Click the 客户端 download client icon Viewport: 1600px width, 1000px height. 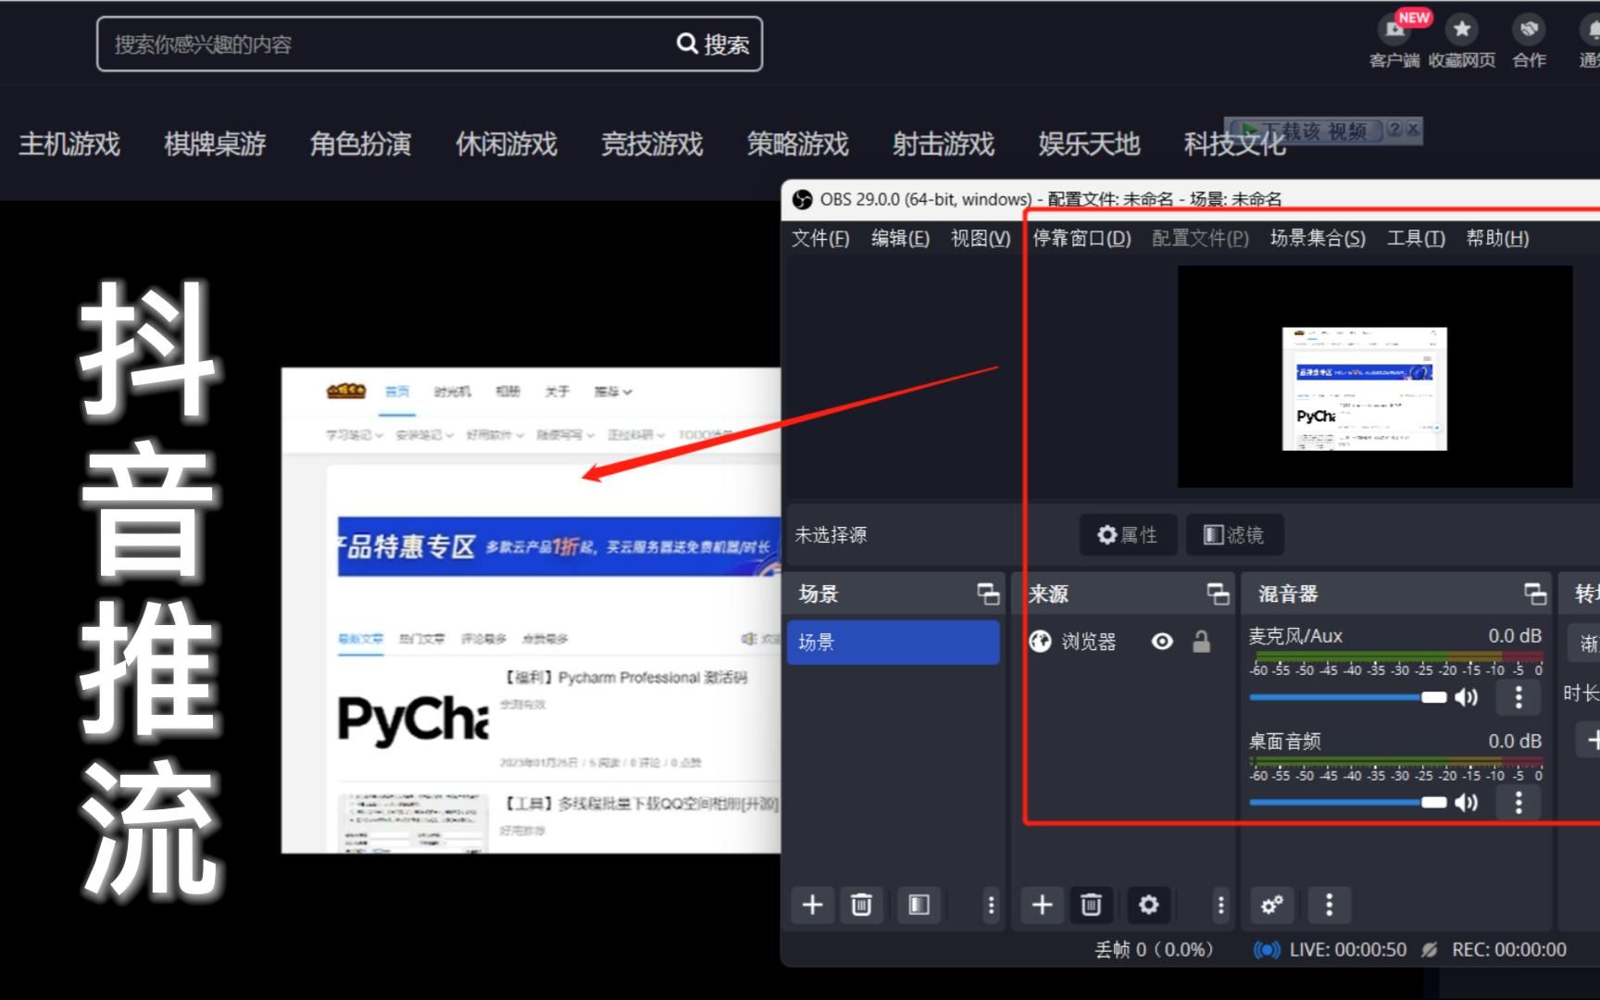[x=1394, y=30]
